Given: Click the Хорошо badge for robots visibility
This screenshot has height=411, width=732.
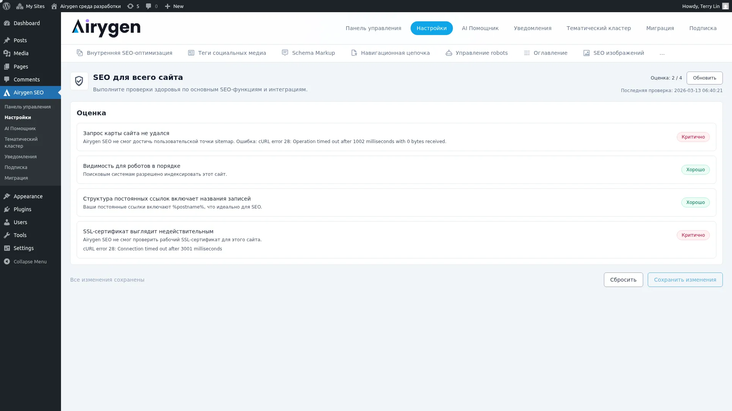Looking at the screenshot, I should pyautogui.click(x=695, y=170).
